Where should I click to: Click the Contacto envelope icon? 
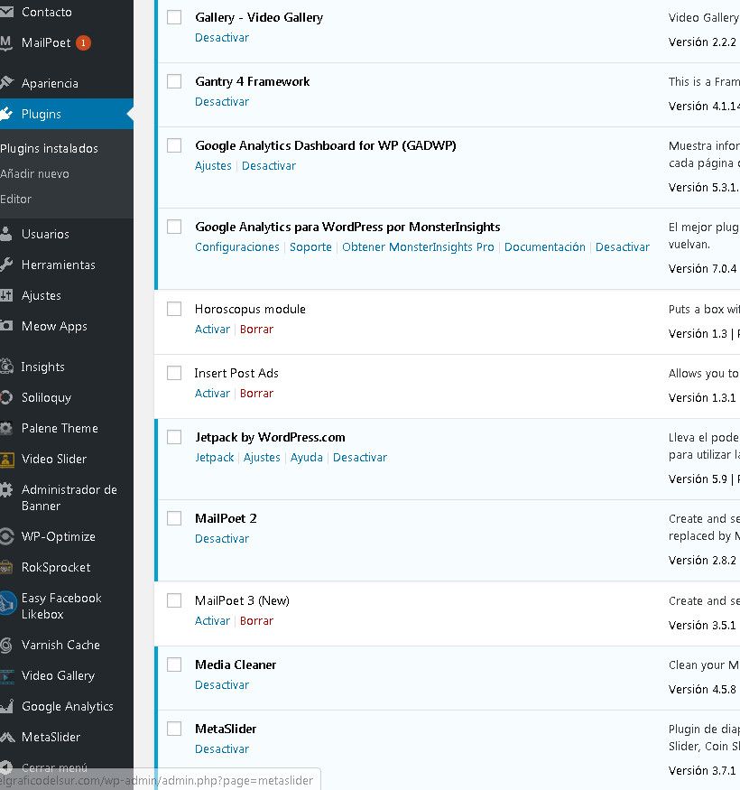click(x=6, y=12)
